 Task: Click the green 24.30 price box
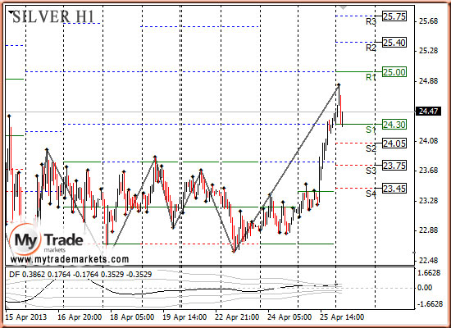pos(394,125)
